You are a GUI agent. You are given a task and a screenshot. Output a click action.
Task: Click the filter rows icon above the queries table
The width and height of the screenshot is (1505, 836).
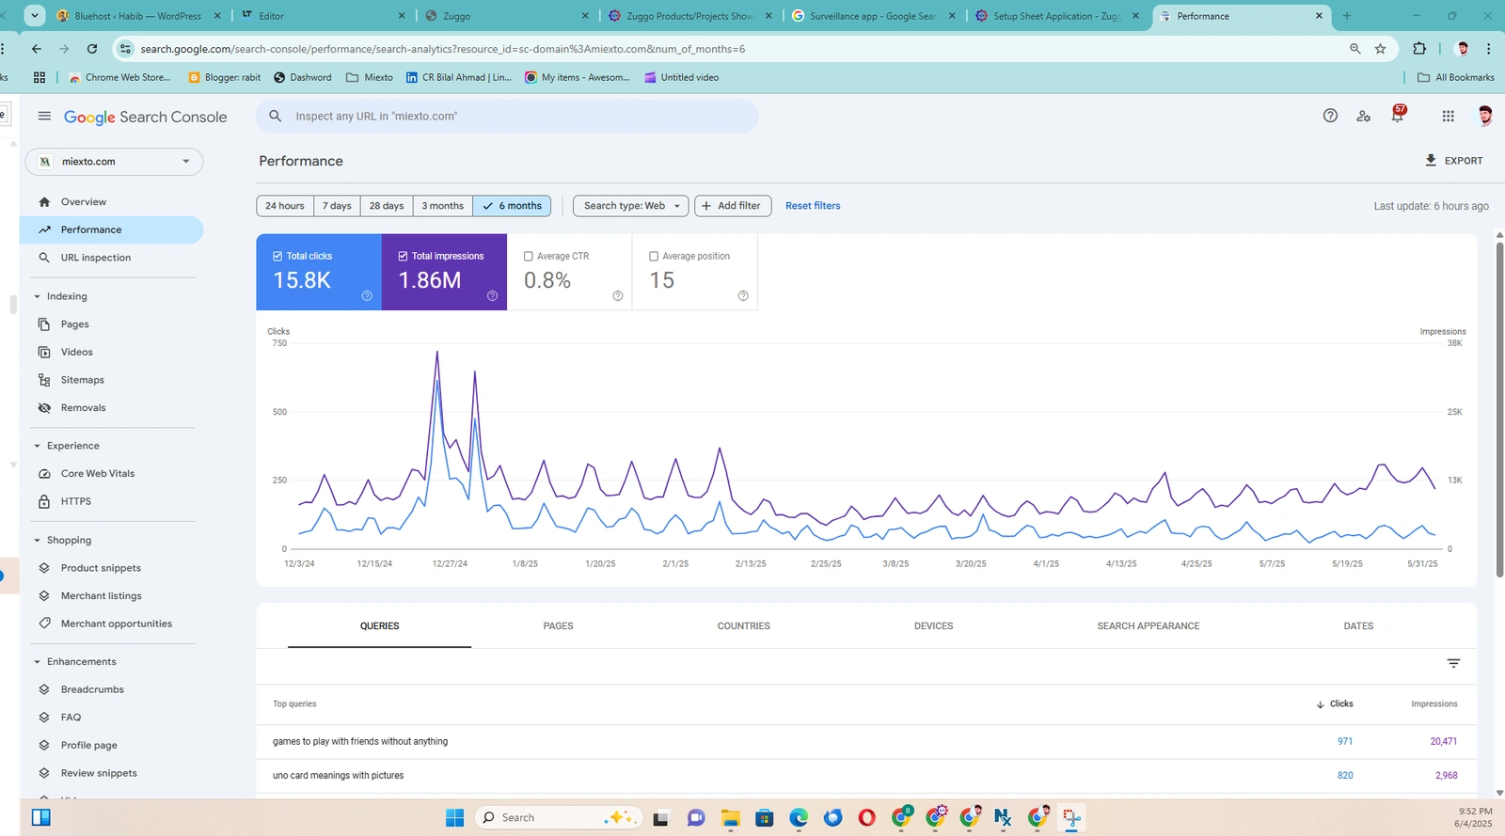tap(1453, 664)
